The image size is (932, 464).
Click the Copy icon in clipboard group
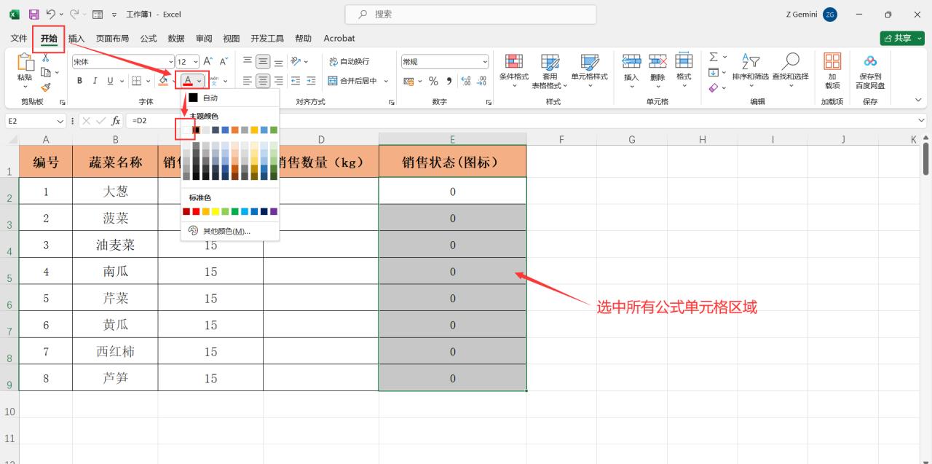pos(45,72)
